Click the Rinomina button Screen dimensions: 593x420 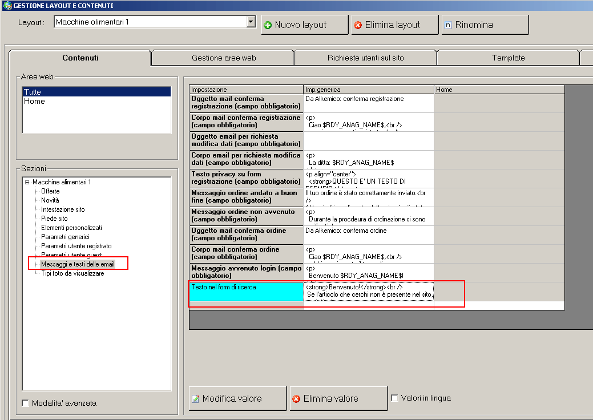485,25
